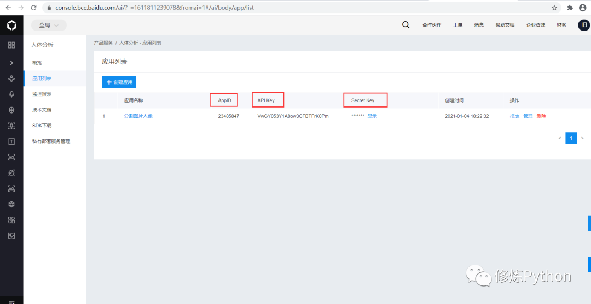Open the 全局 region dropdown
The image size is (591, 304).
[49, 25]
